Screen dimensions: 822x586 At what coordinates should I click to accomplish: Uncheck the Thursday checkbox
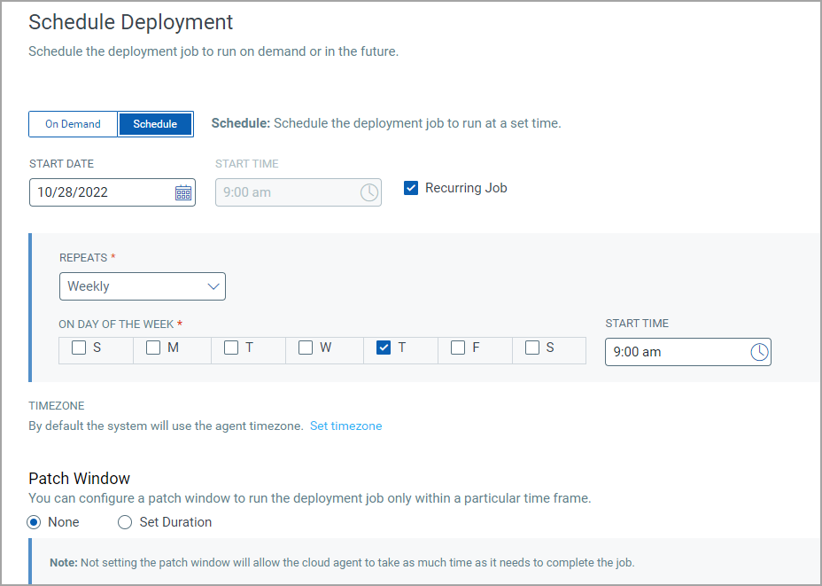point(384,348)
